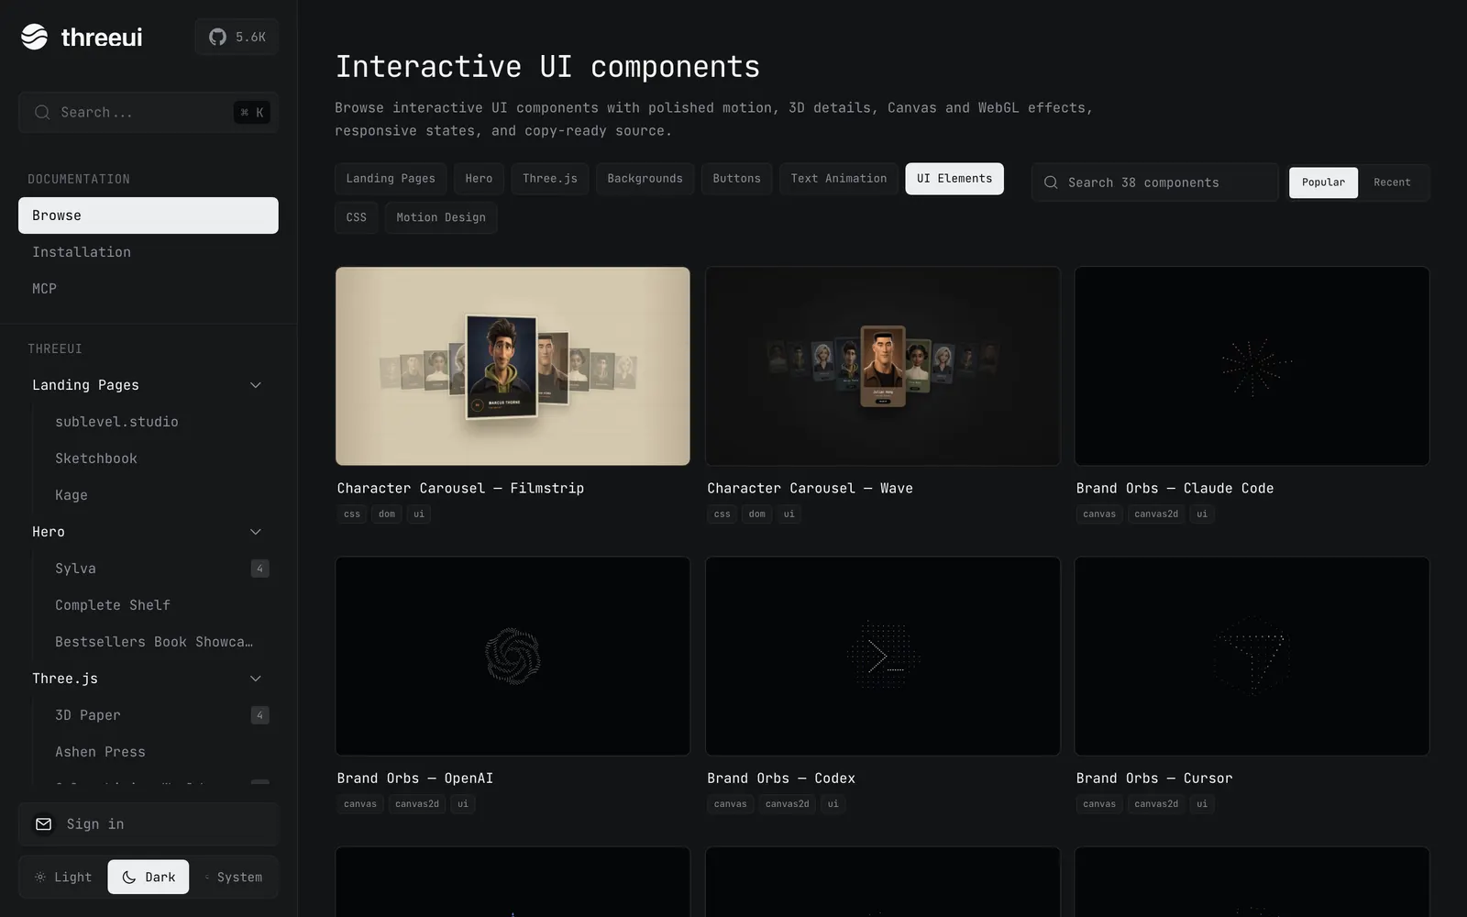Open Bestsellers Book Showcase in the sidebar

tap(154, 642)
